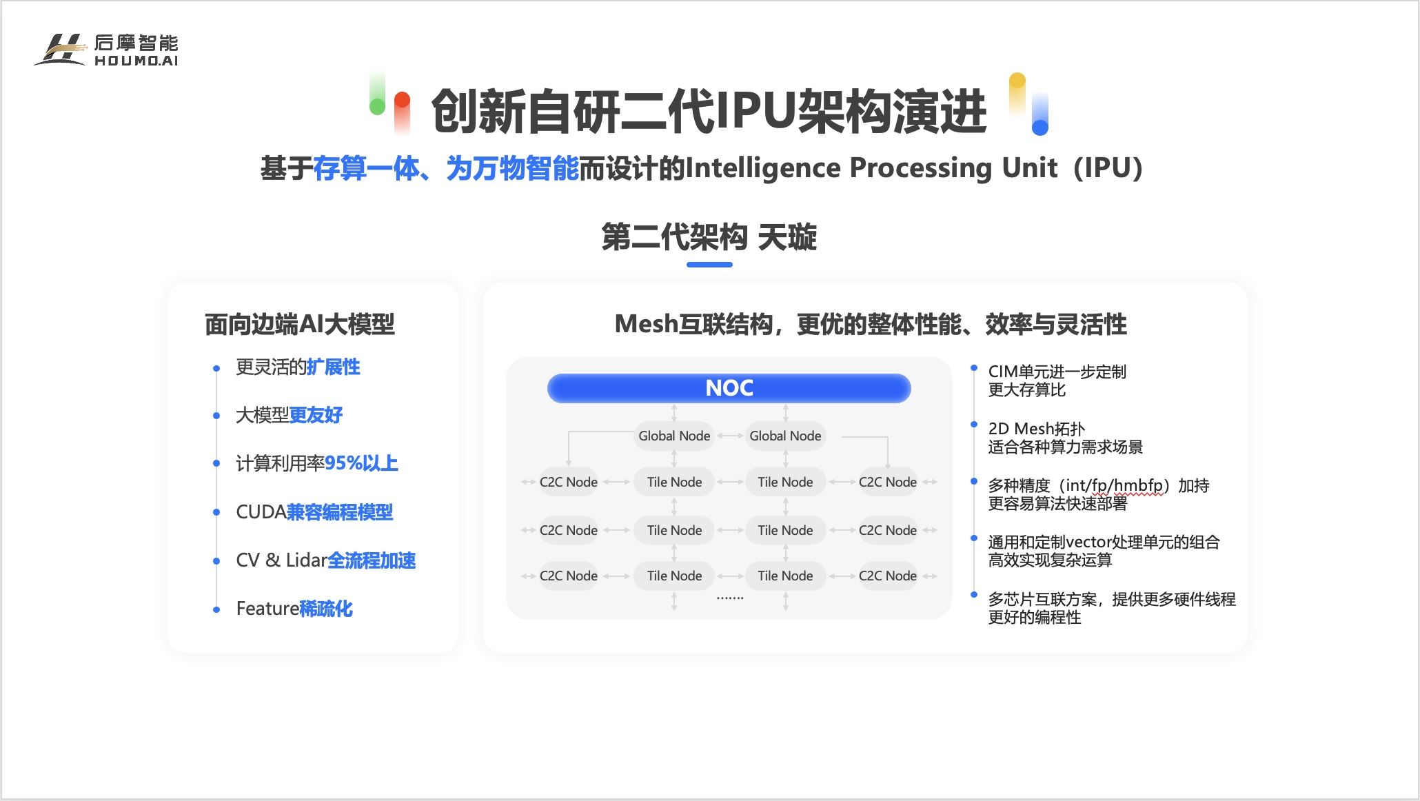Select the text 更好的编程性
This screenshot has width=1420, height=801.
(1034, 618)
